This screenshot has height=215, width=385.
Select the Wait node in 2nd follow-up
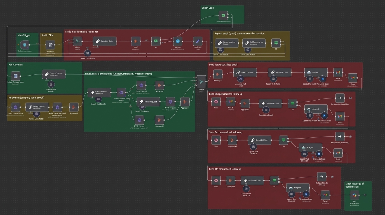point(216,102)
